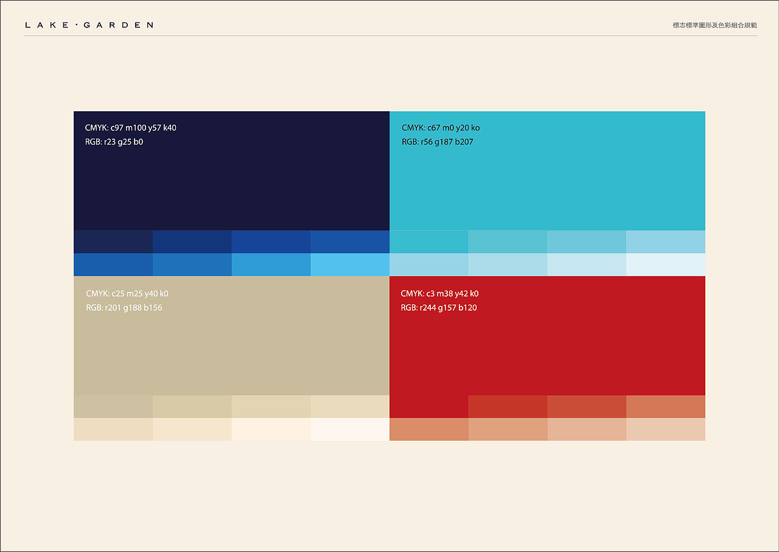This screenshot has width=779, height=552.
Task: Pick third tint in lower row of red group
Action: pos(587,429)
